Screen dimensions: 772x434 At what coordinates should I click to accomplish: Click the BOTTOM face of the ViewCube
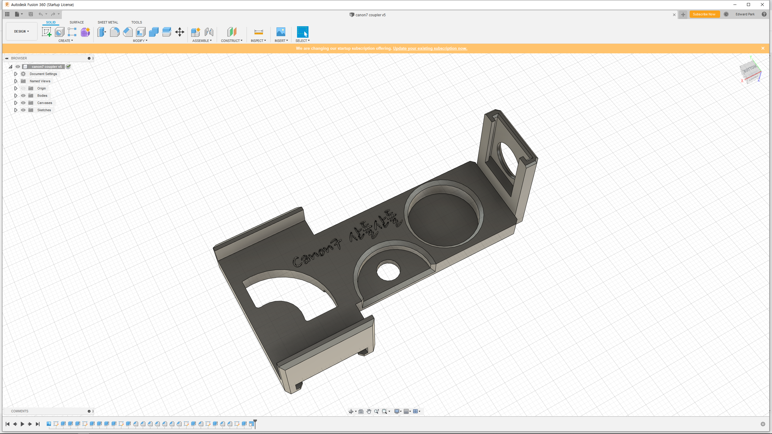[749, 69]
